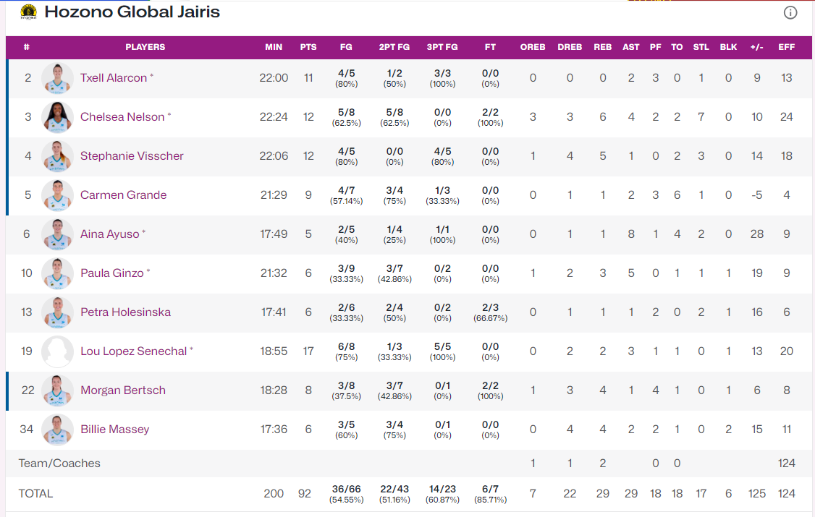Click the info icon next to team name

(x=790, y=12)
